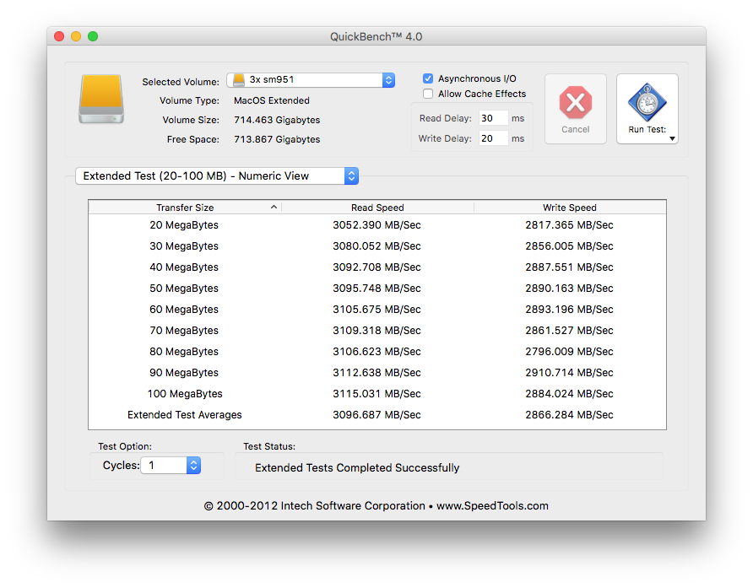
Task: Select the 90 MegaBytes row
Action: [x=377, y=373]
